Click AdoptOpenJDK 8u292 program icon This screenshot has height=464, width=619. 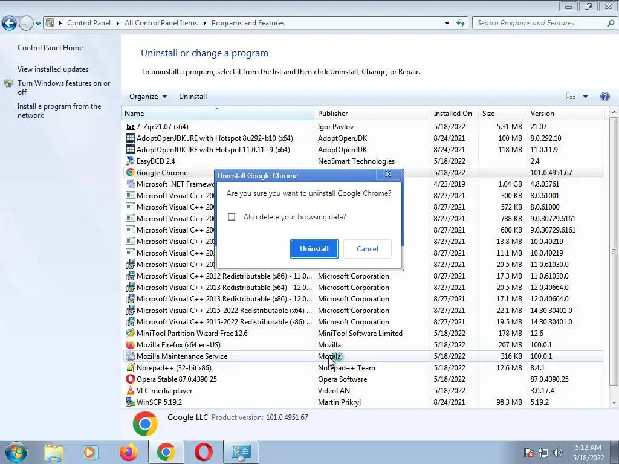[x=131, y=138]
